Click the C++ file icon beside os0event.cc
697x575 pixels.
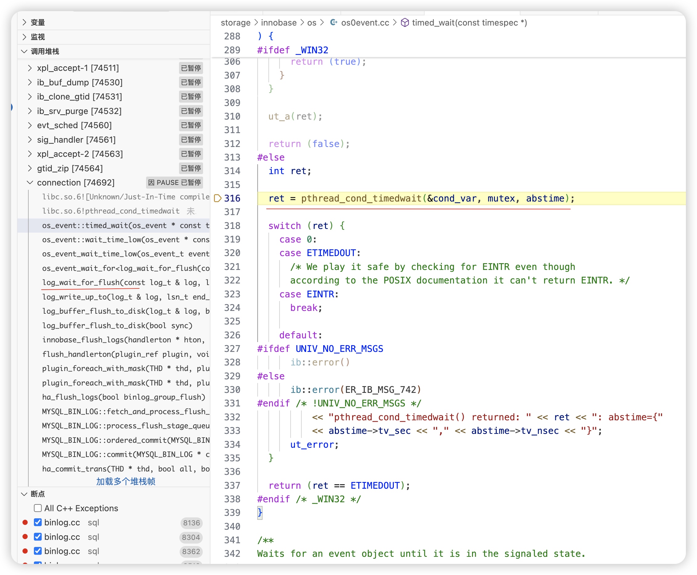333,22
